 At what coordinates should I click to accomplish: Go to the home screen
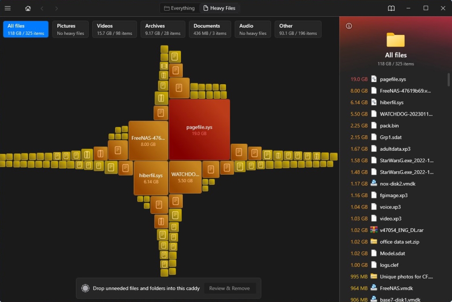(x=28, y=8)
